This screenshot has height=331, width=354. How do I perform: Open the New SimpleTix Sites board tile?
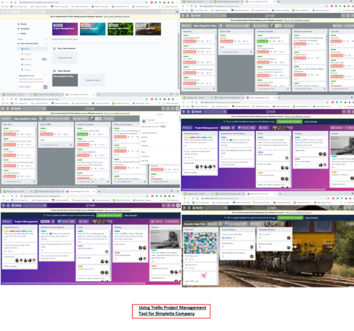65,80
